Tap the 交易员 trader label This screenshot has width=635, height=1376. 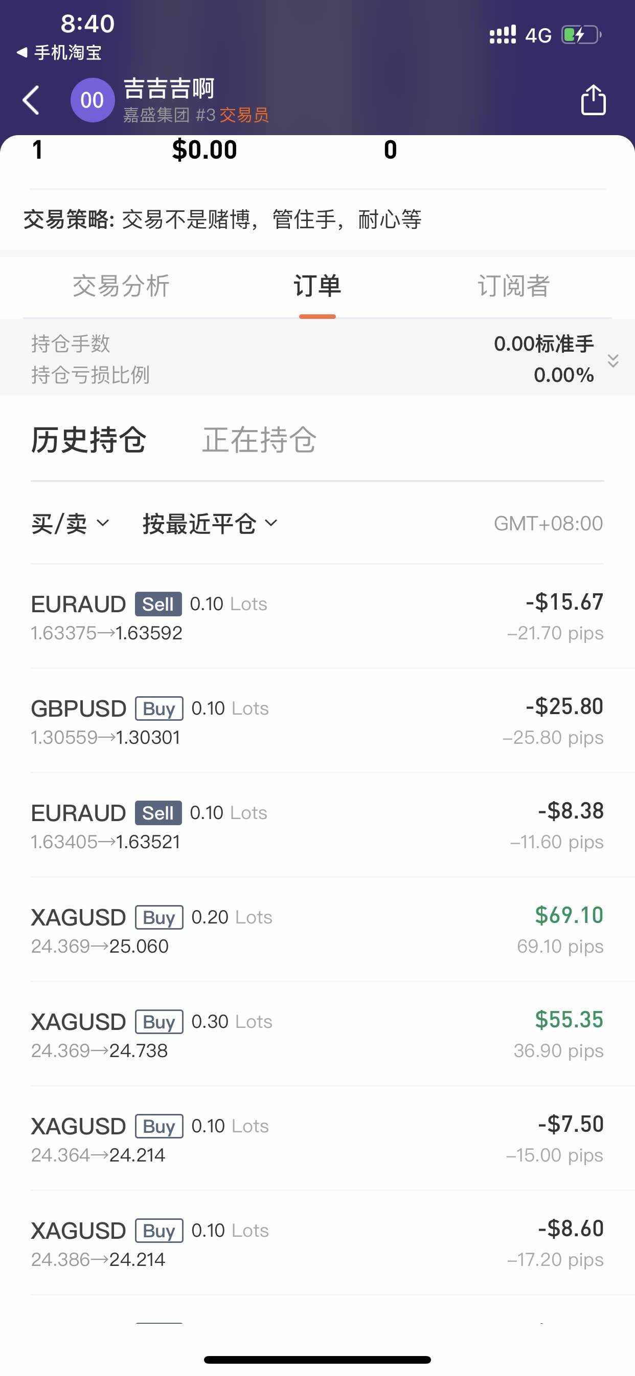244,115
